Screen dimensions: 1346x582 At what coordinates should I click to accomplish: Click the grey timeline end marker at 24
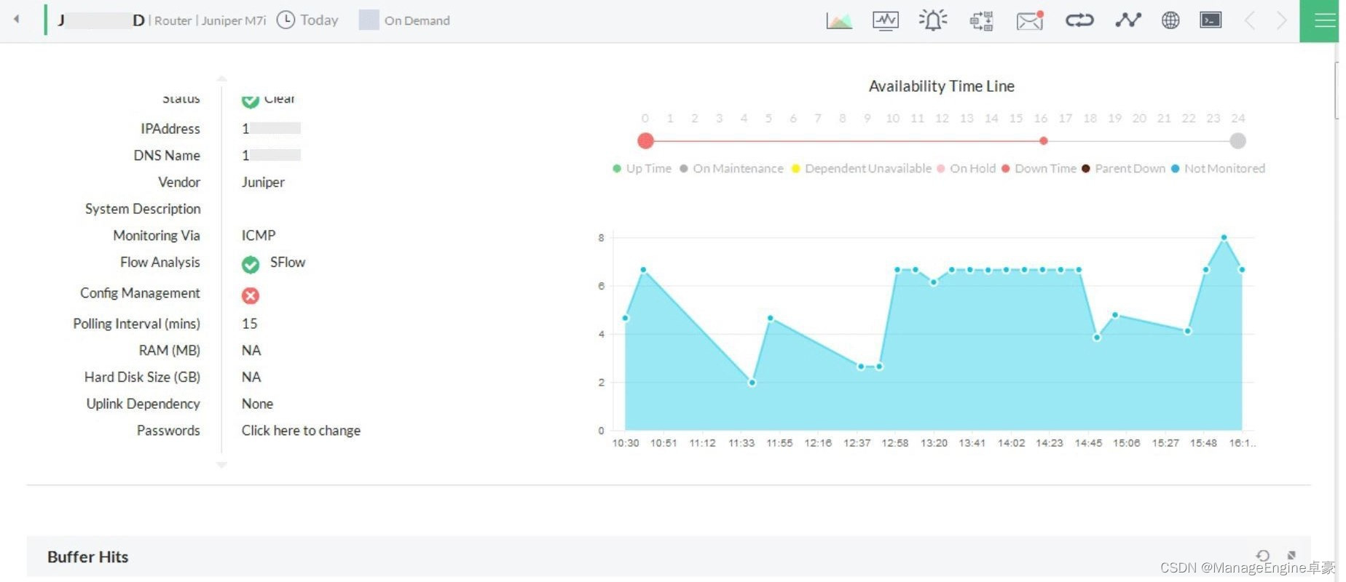(x=1237, y=140)
